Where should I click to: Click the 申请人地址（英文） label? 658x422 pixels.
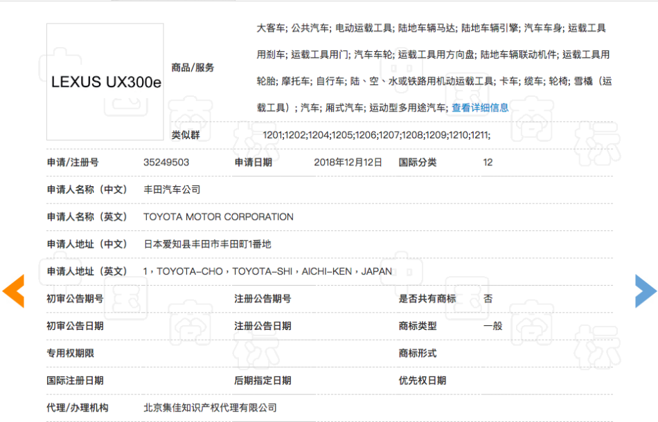click(87, 272)
